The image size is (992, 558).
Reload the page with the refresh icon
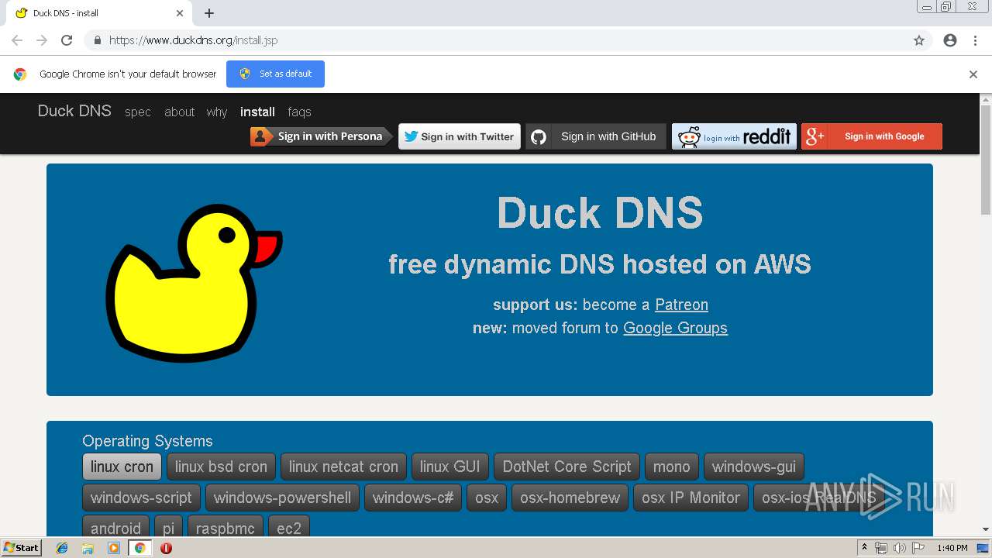[67, 40]
